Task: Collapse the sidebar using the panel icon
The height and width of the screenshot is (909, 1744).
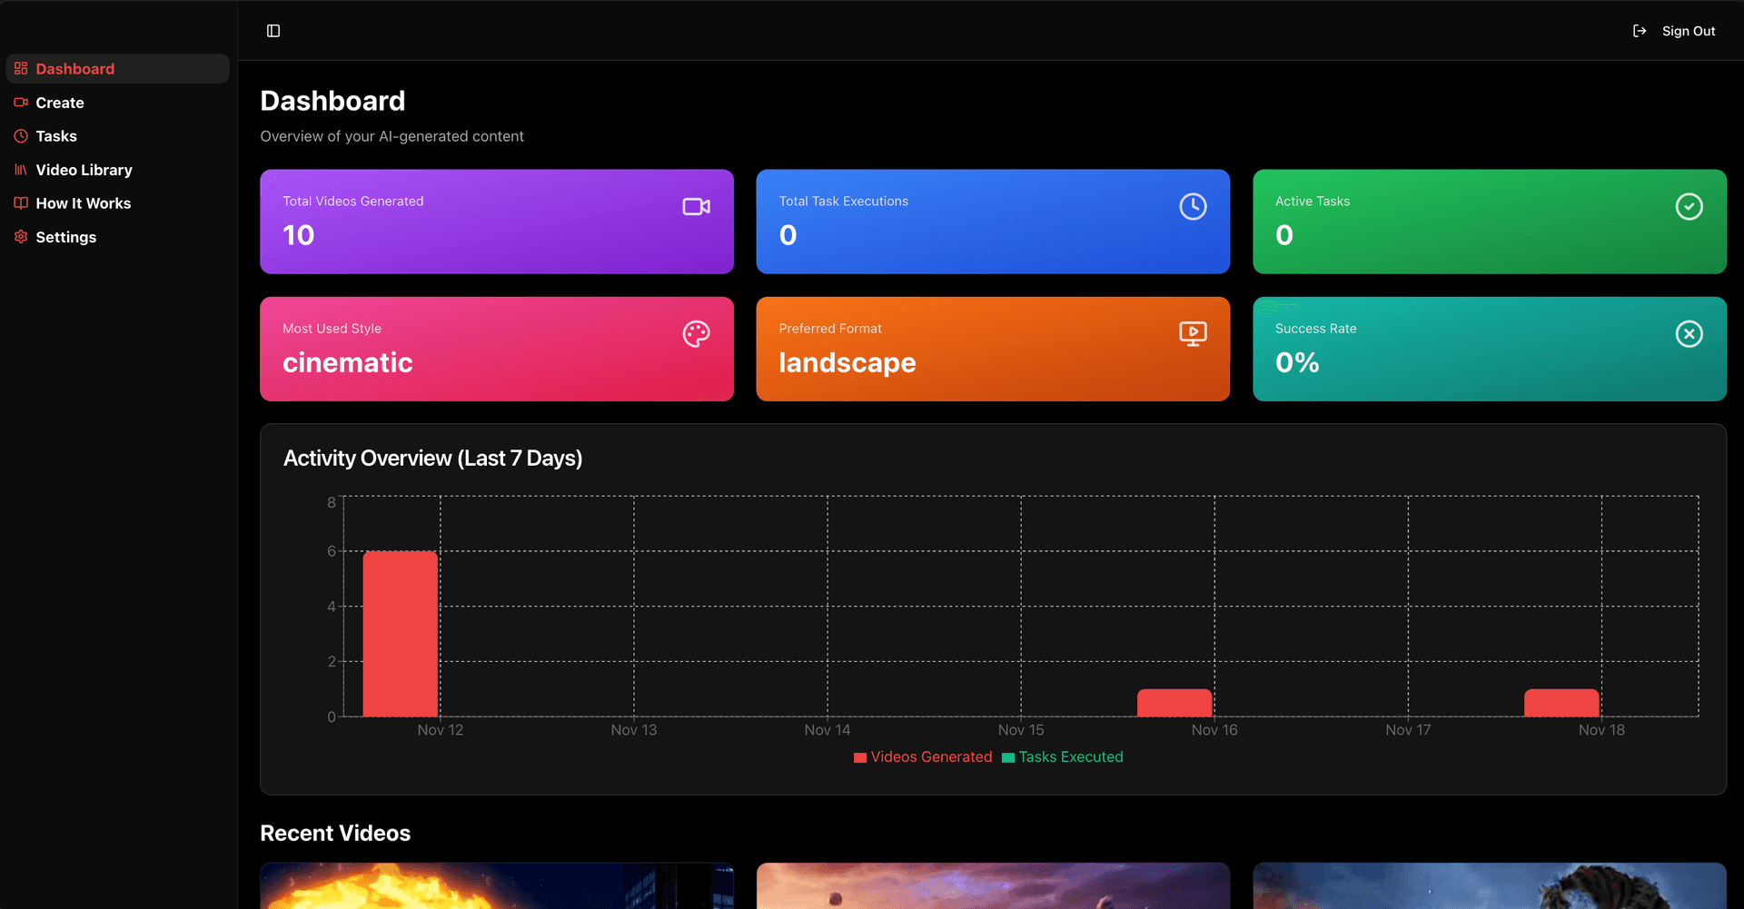Action: point(273,30)
